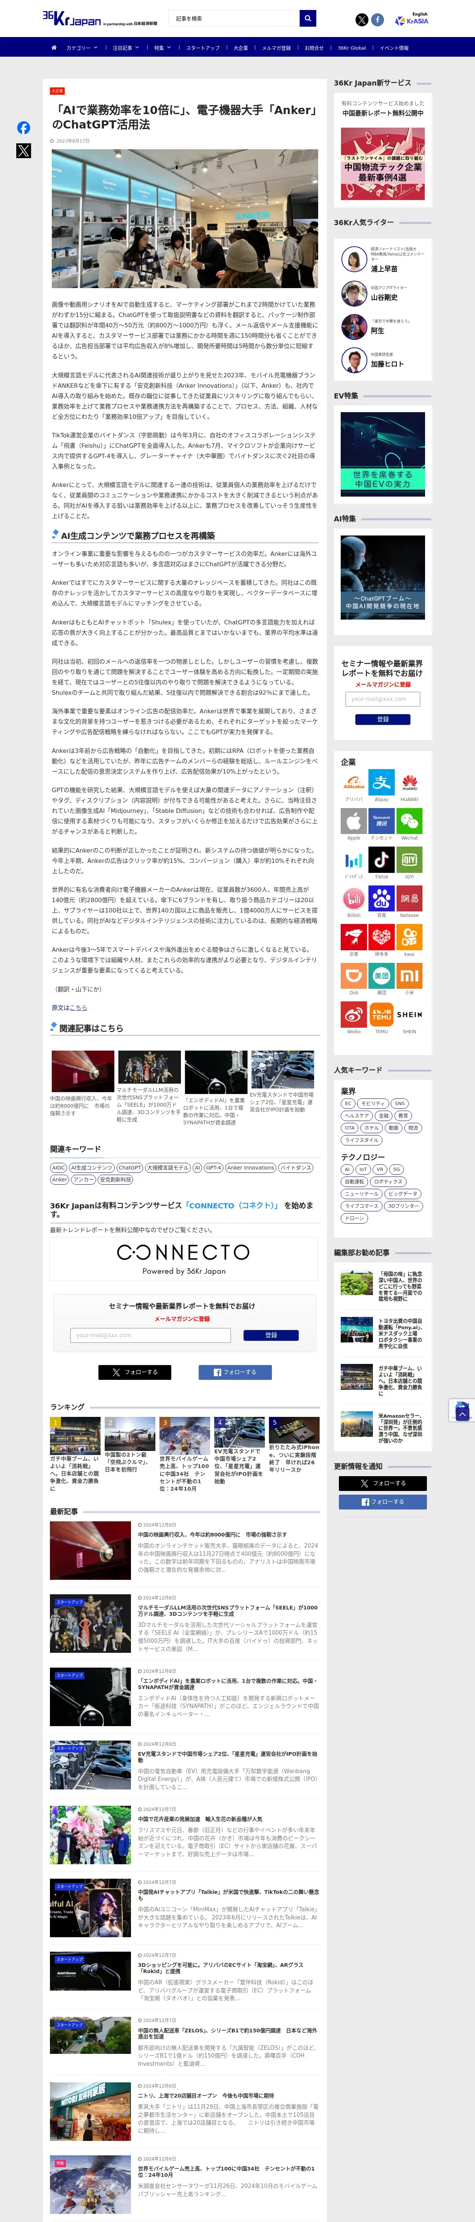Share article via left Facebook icon
The width and height of the screenshot is (475, 2222).
click(23, 128)
